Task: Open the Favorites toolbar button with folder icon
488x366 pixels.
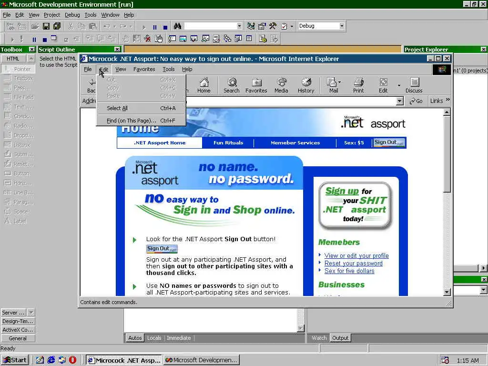Action: pos(256,85)
